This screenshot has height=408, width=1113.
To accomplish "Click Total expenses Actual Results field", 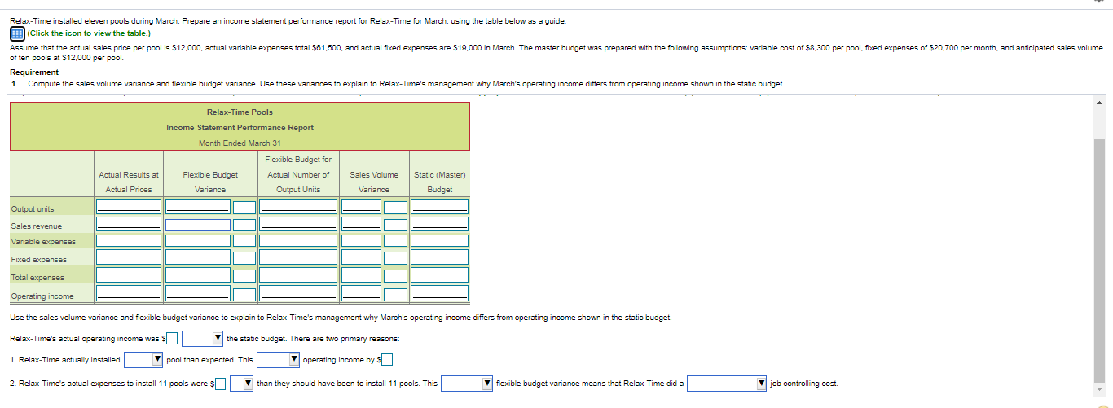I will coord(129,275).
